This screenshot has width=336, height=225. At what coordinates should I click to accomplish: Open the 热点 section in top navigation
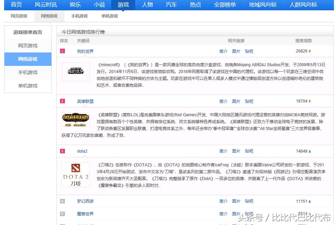[x=195, y=5]
